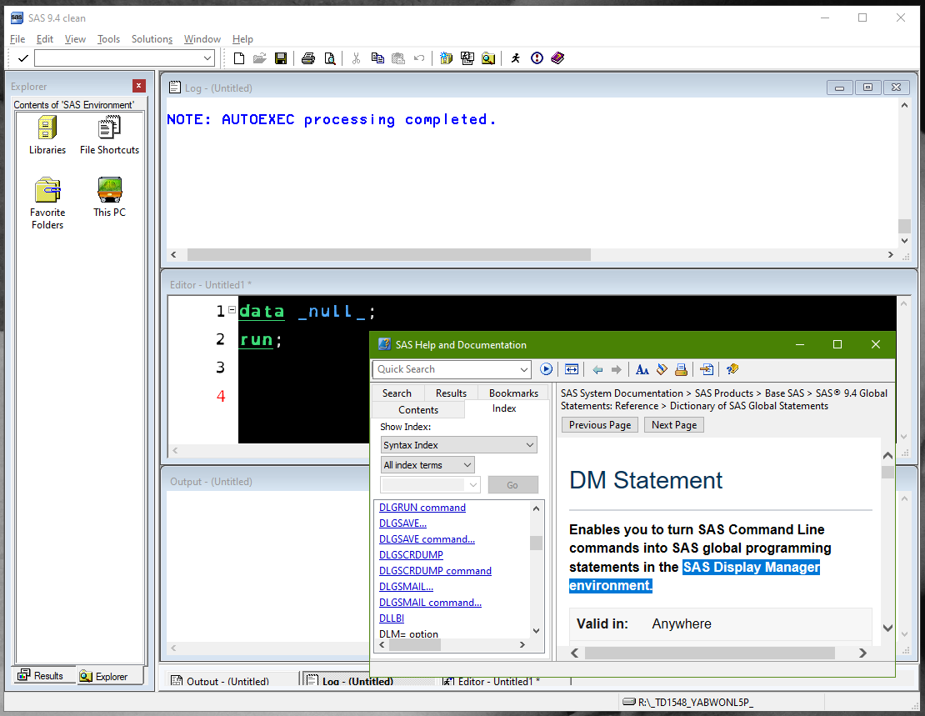Image resolution: width=925 pixels, height=716 pixels.
Task: Click the New Library icon
Action: [x=446, y=58]
